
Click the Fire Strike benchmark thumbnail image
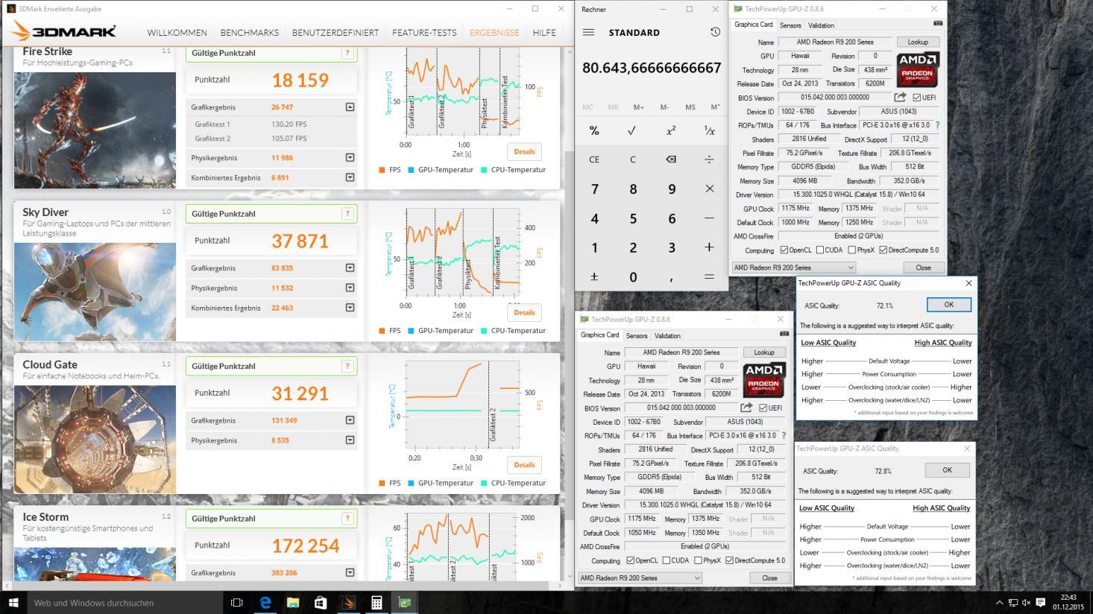coord(95,130)
